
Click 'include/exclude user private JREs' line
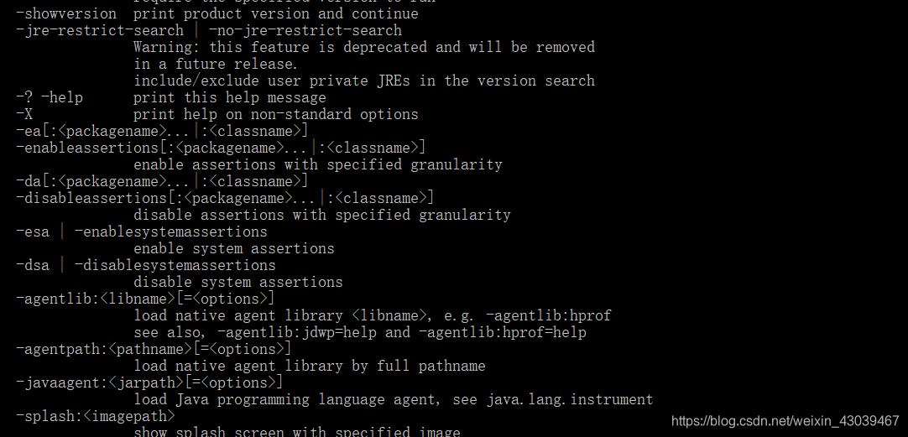[364, 81]
